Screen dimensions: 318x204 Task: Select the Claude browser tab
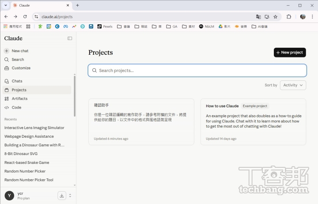[x=41, y=5]
